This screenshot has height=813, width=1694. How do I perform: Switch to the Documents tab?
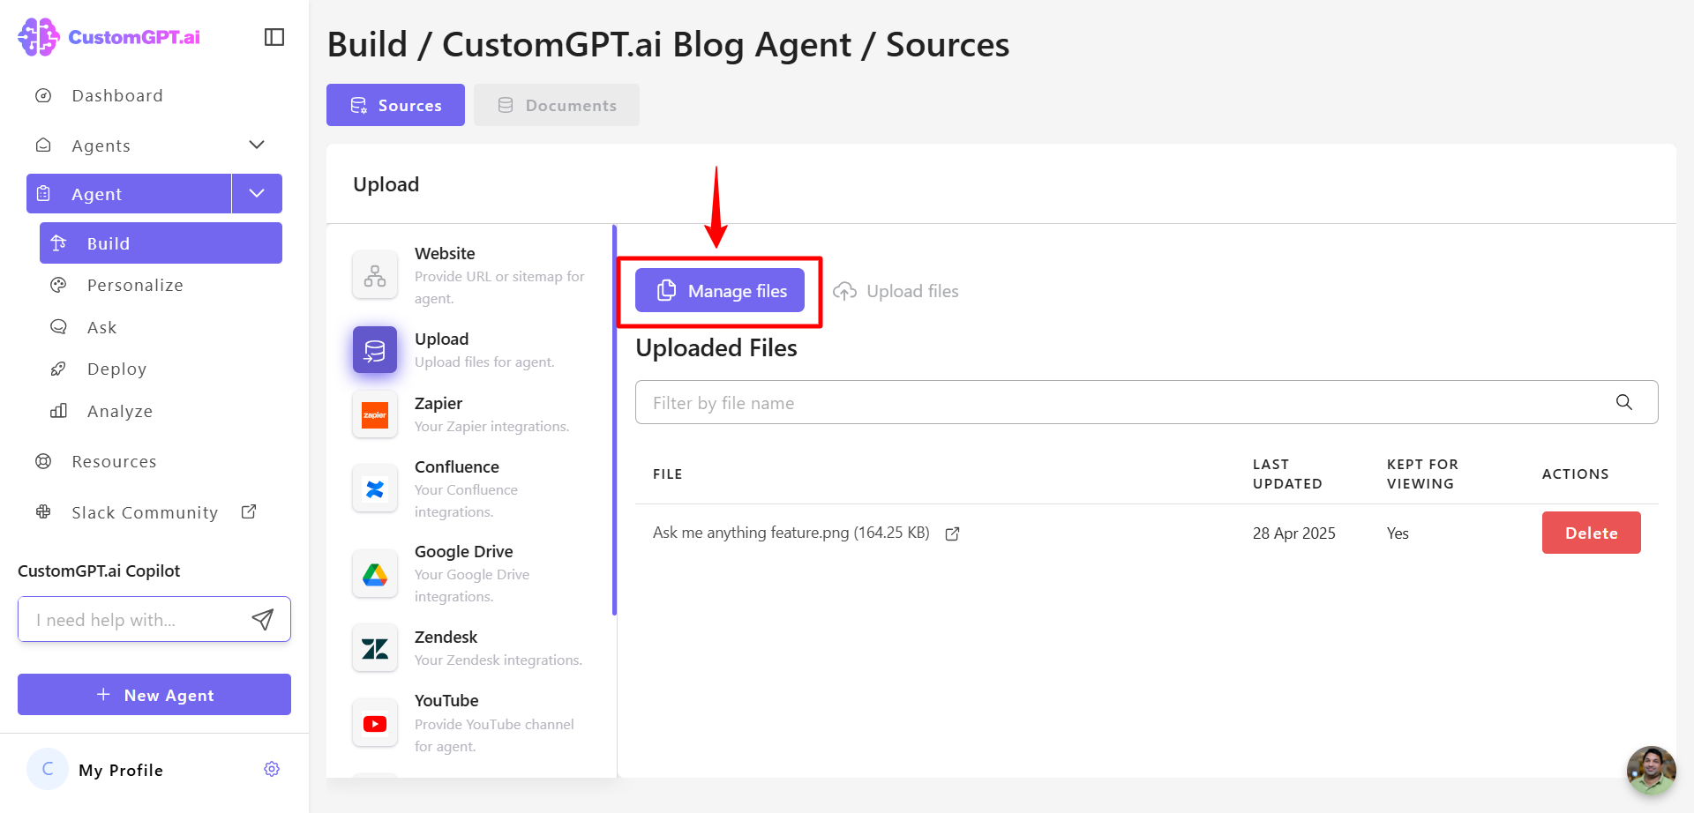tap(557, 105)
